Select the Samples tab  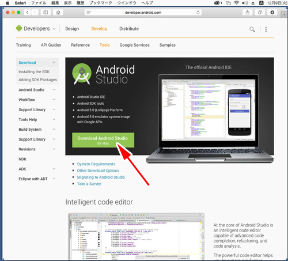(168, 45)
